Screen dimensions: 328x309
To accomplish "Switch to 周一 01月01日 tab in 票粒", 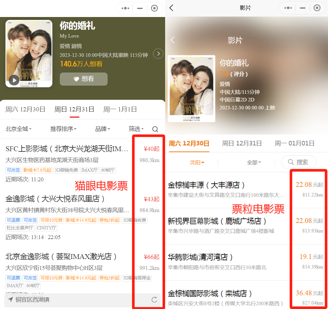I will click(x=295, y=143).
